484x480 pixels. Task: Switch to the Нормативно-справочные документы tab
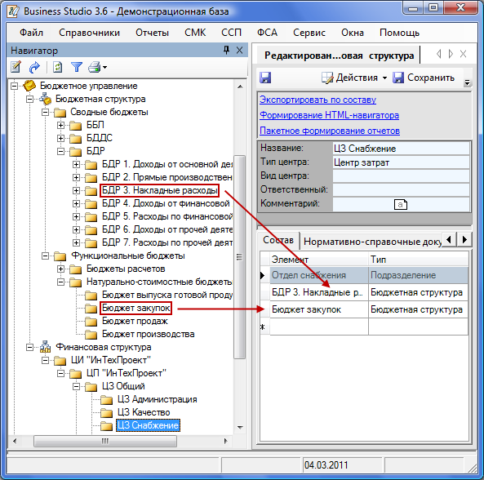pos(372,242)
